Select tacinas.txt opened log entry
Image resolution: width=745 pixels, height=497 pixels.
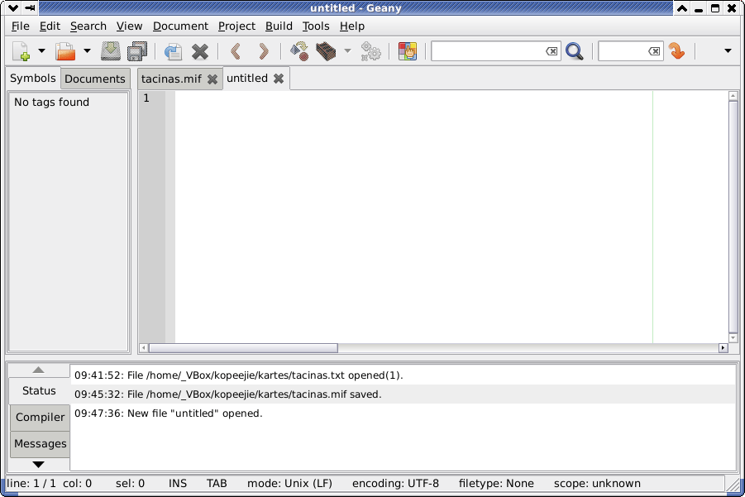(x=403, y=375)
